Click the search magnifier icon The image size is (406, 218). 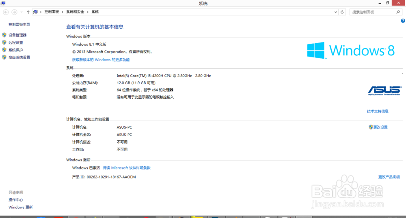tap(398, 12)
